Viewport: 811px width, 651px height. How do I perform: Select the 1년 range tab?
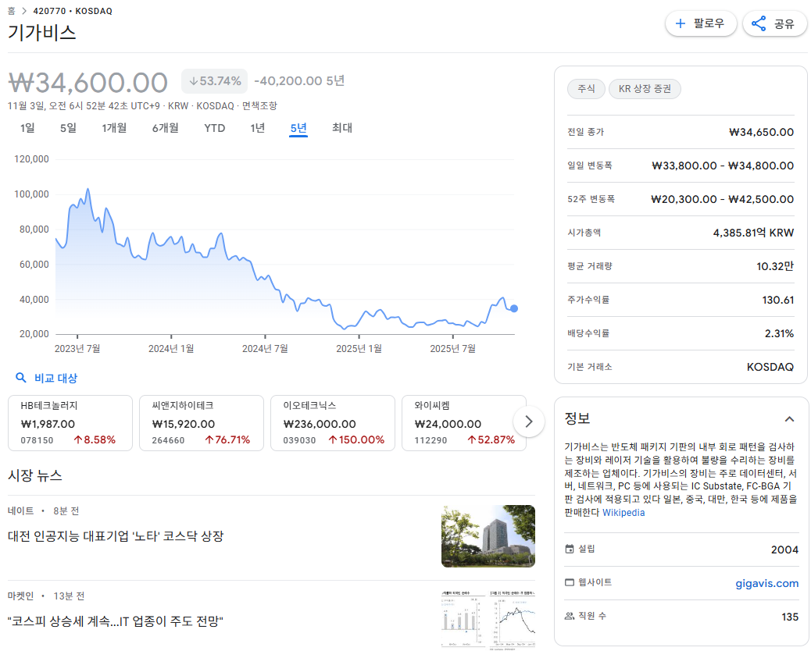(258, 127)
